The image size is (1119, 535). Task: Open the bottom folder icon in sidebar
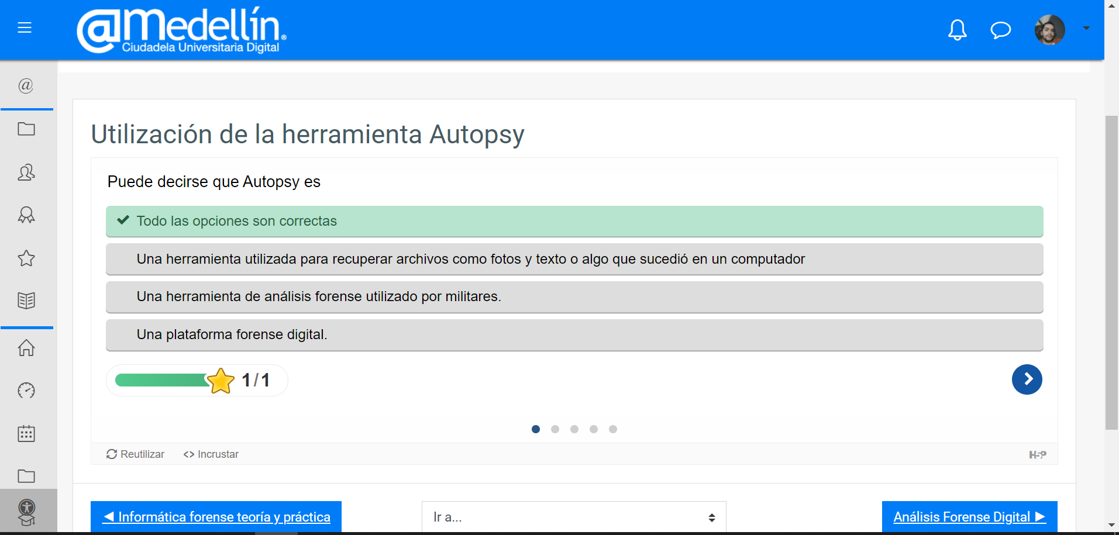[x=26, y=476]
